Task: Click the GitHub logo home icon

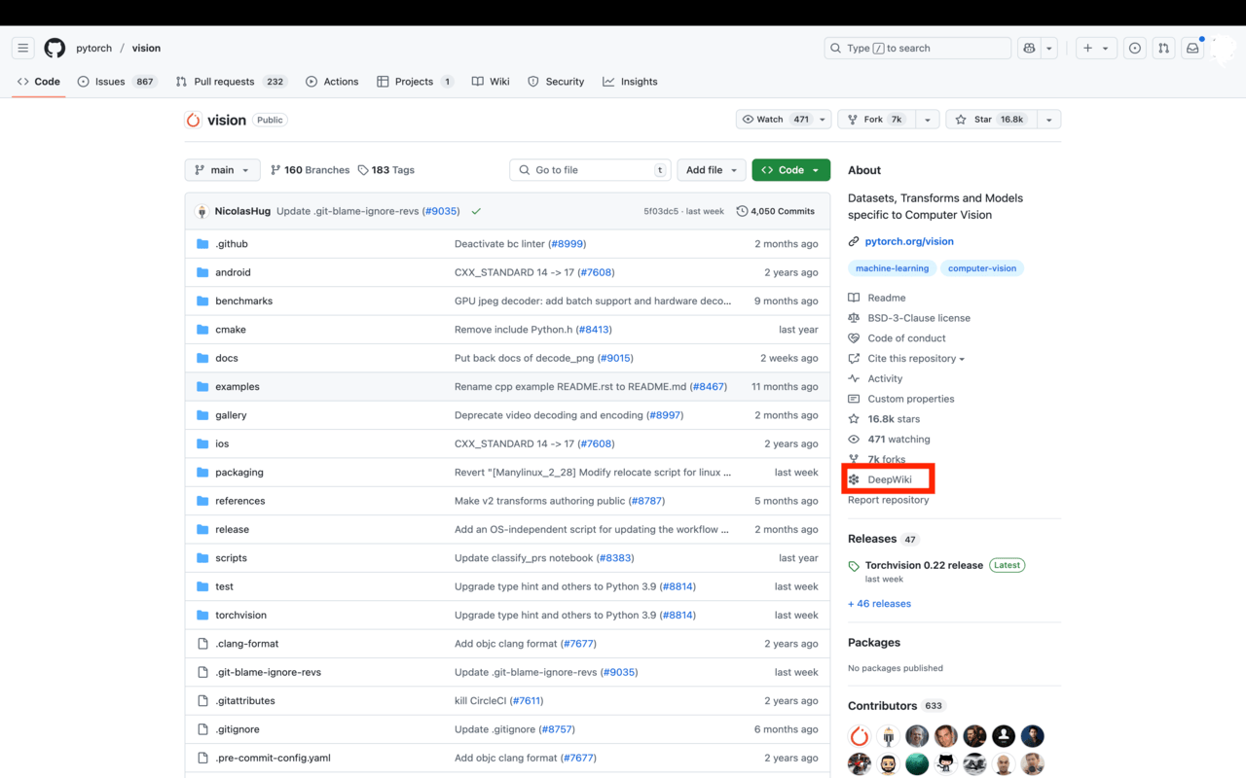Action: coord(55,48)
